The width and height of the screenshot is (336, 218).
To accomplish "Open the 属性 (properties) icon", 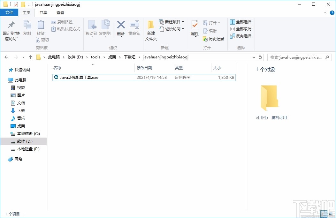I will (x=195, y=28).
